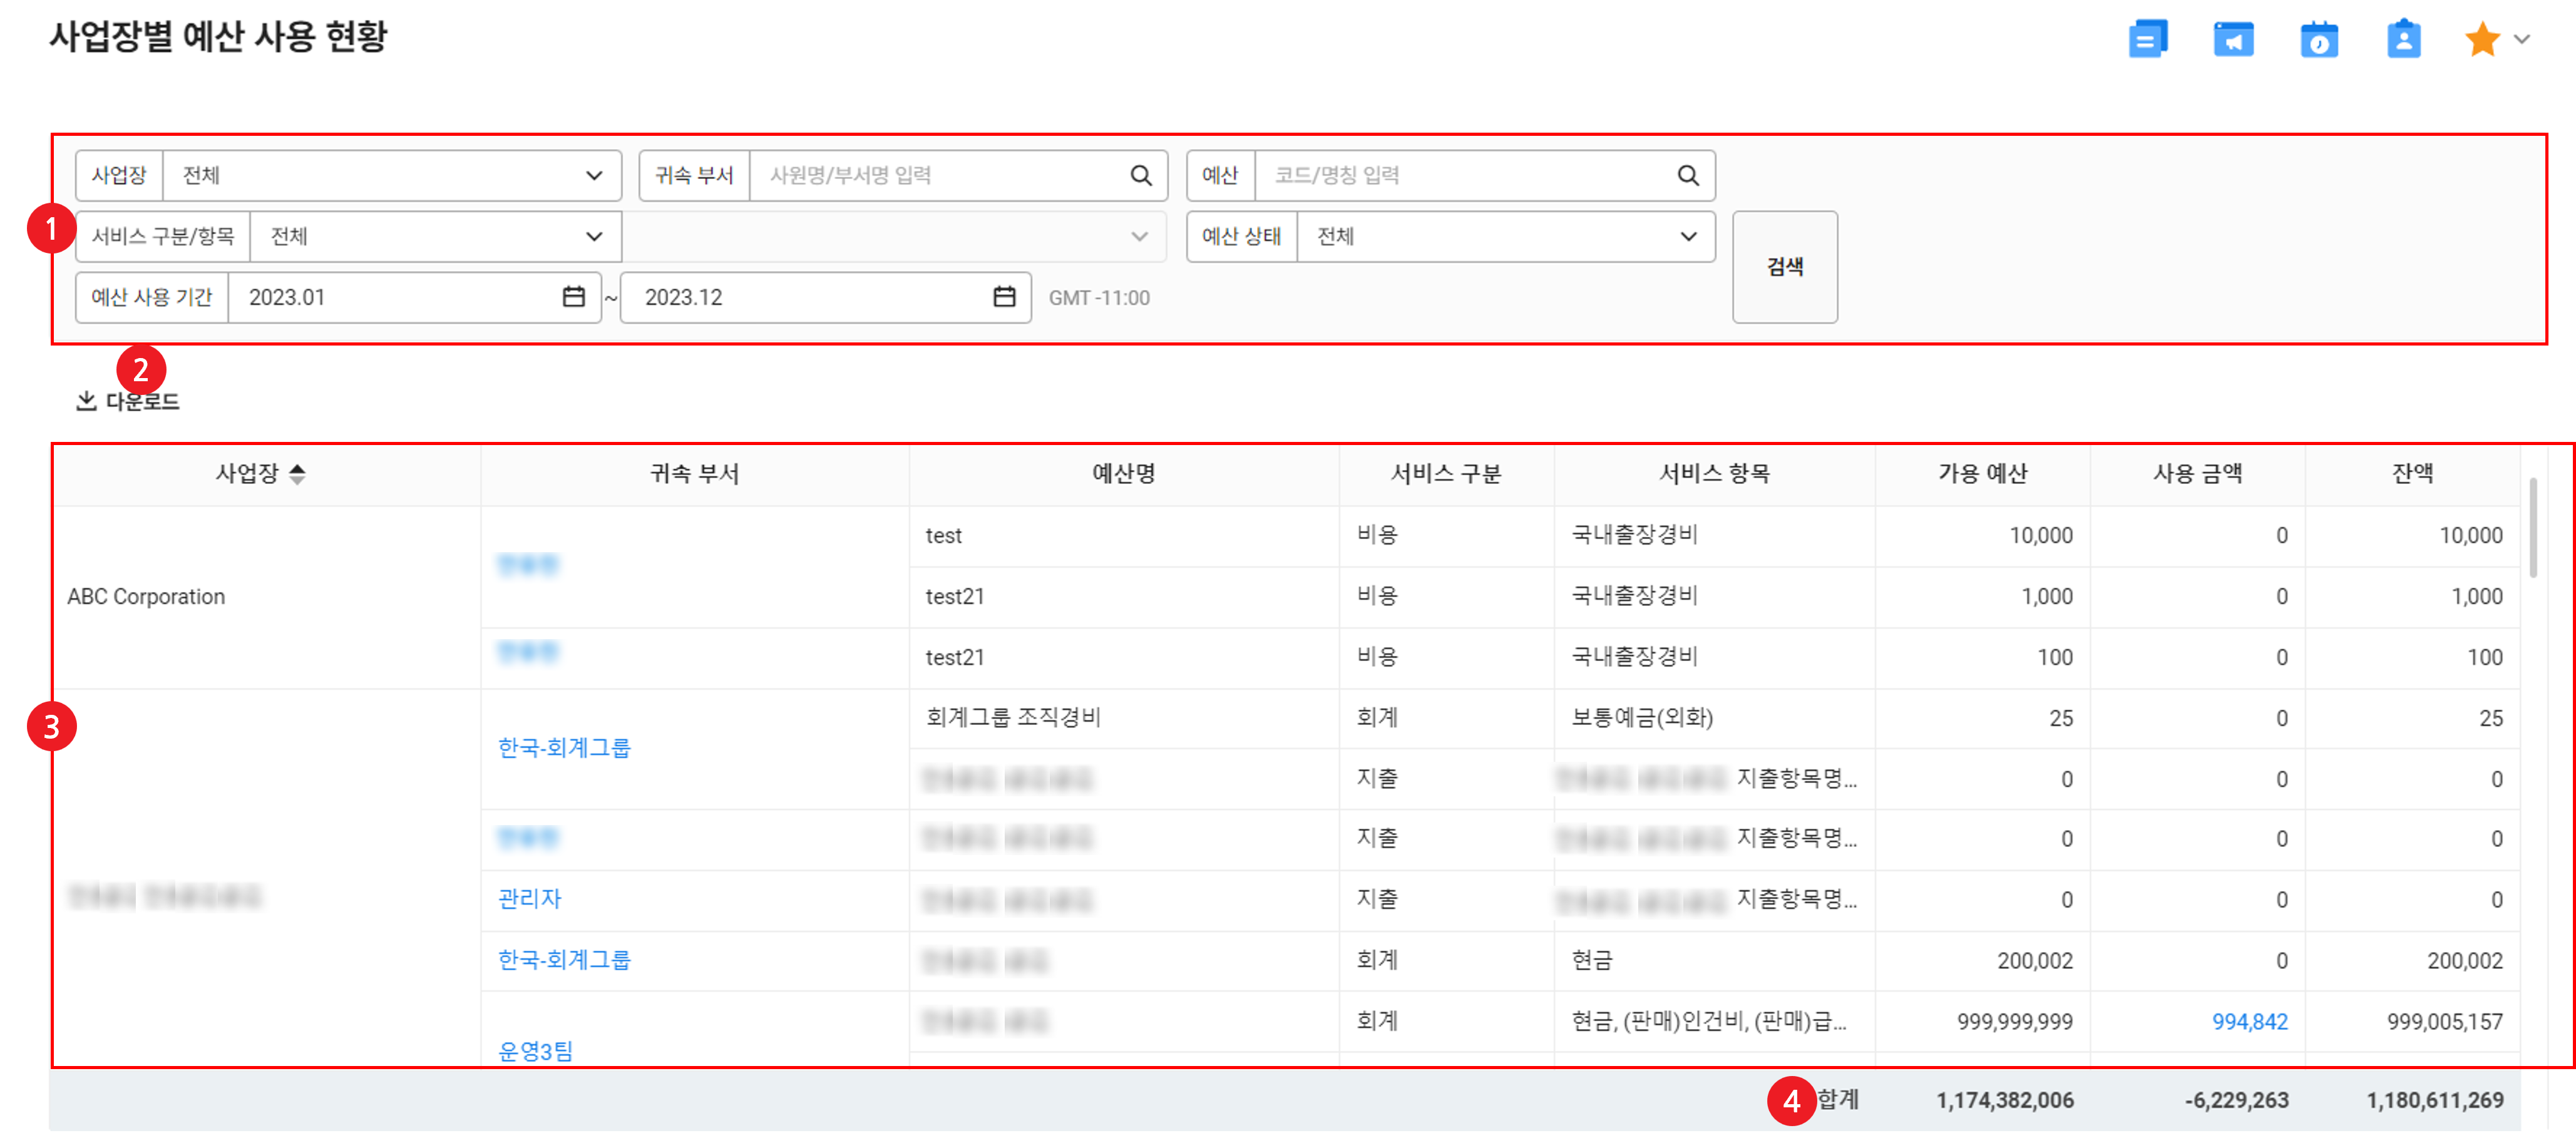This screenshot has height=1138, width=2576.
Task: Select the 보통예금(외화) service item cell
Action: 1714,718
